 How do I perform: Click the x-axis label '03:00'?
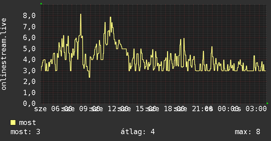pos(256,109)
